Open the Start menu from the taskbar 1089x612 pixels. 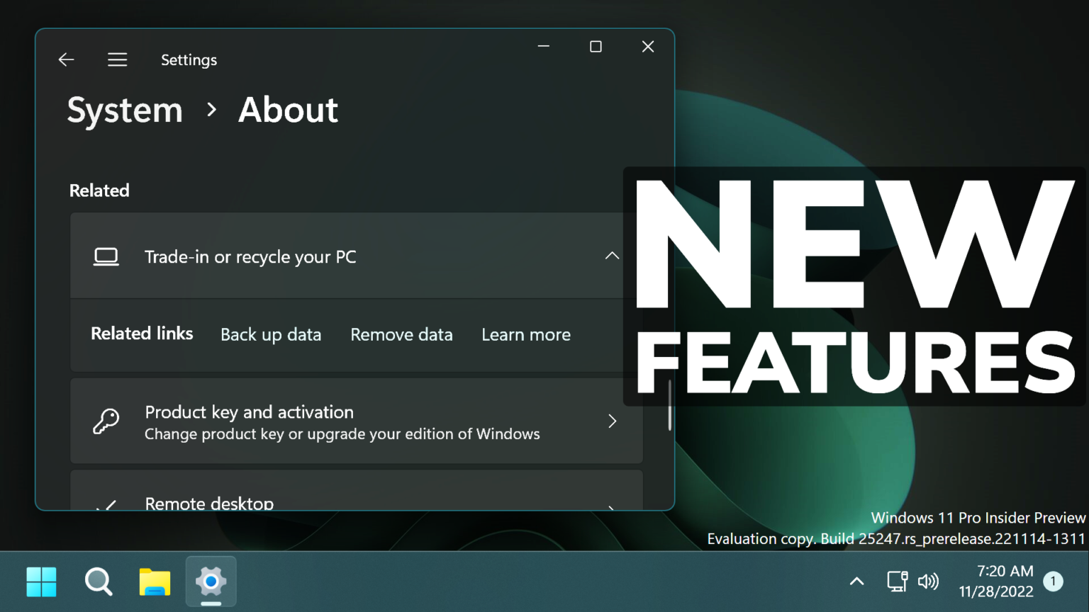click(x=42, y=582)
